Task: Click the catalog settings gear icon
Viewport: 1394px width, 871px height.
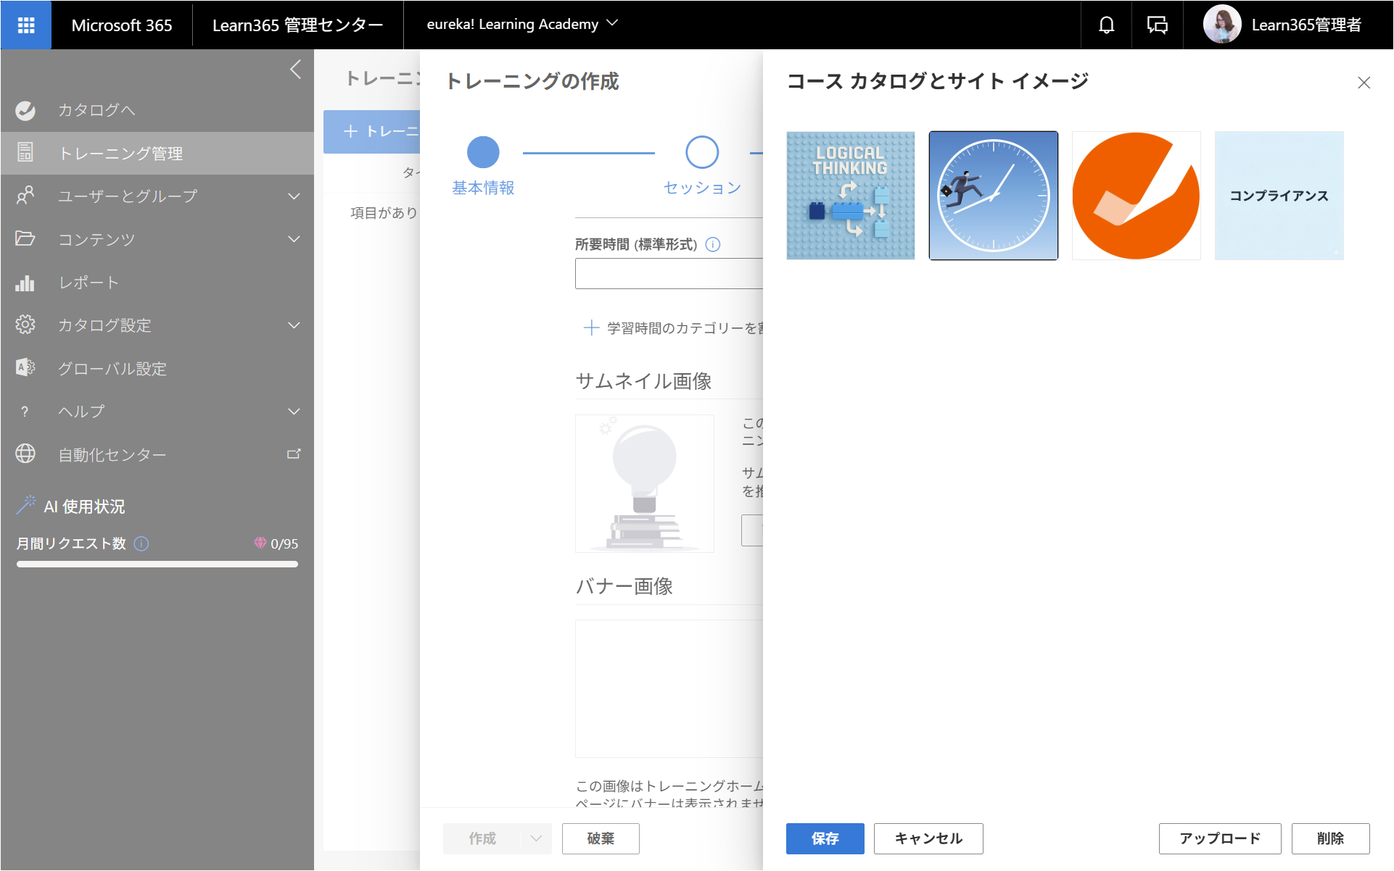Action: coord(25,325)
